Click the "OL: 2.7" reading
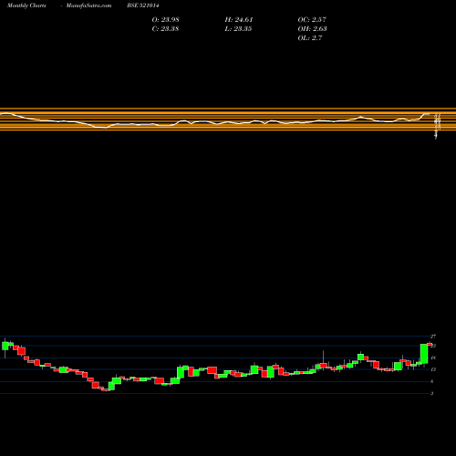The height and width of the screenshot is (456, 456). (310, 38)
